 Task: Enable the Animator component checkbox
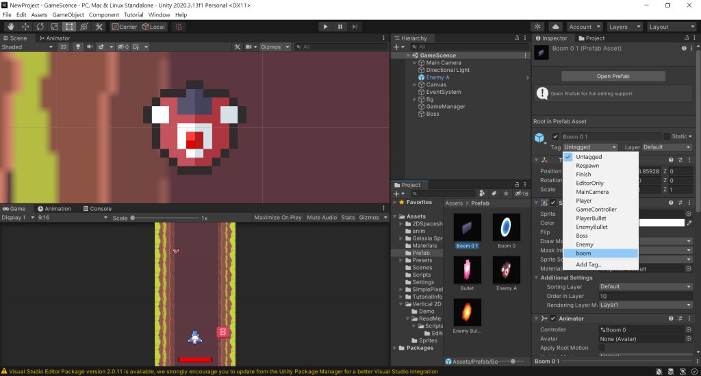pyautogui.click(x=553, y=318)
